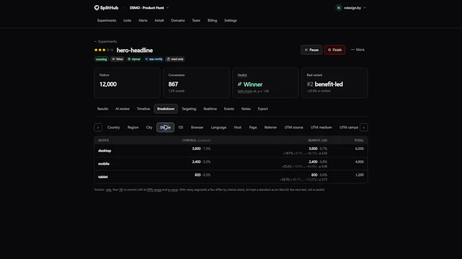This screenshot has height=259, width=462.
Task: Break down by Region
Action: pos(133,127)
